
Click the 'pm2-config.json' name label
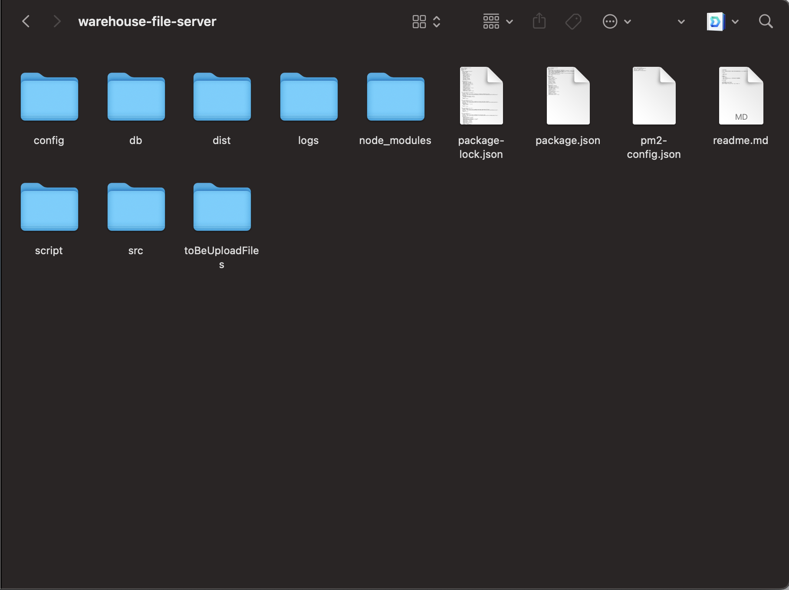pos(654,147)
